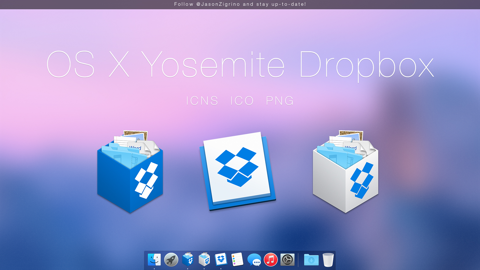Launch iTunes from the dock
480x270 pixels.
(271, 259)
